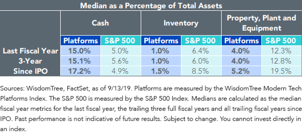Select the 12.3% last fiscal year cell
This screenshot has width=302, height=138.
pyautogui.click(x=282, y=51)
